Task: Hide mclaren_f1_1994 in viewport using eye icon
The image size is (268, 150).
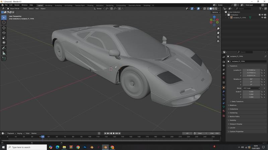Action: [x=262, y=18]
